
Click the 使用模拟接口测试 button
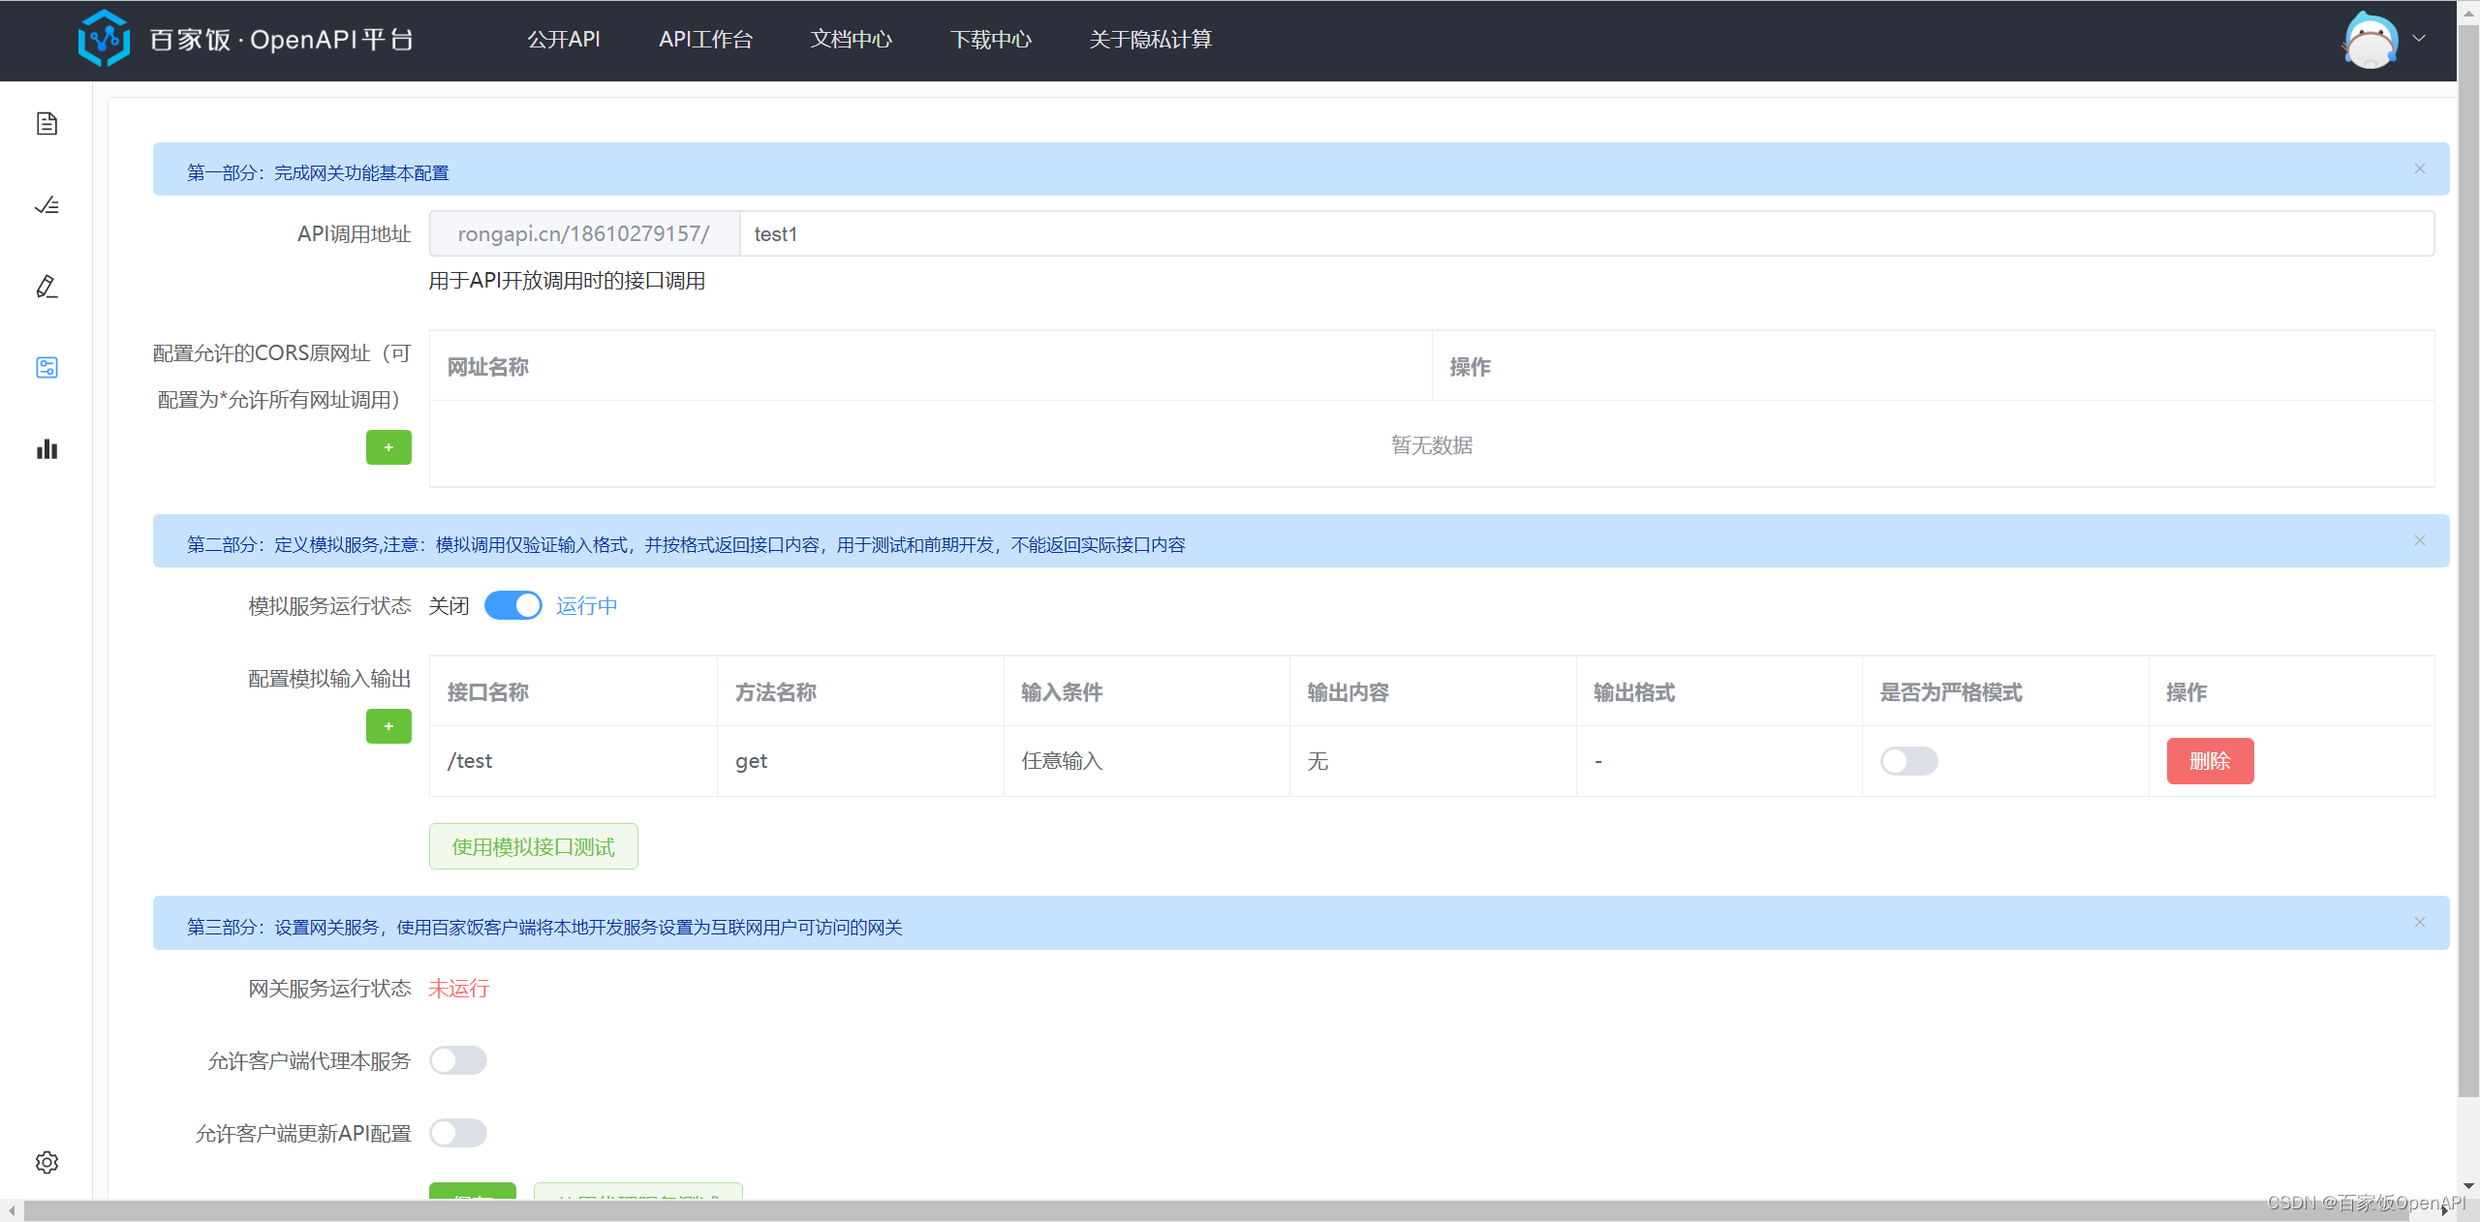tap(533, 846)
